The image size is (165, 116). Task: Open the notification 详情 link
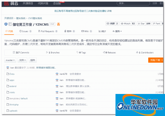point(109,11)
